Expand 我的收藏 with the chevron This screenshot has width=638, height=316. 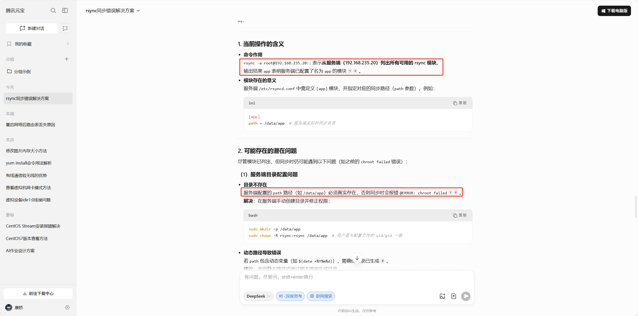tap(68, 44)
